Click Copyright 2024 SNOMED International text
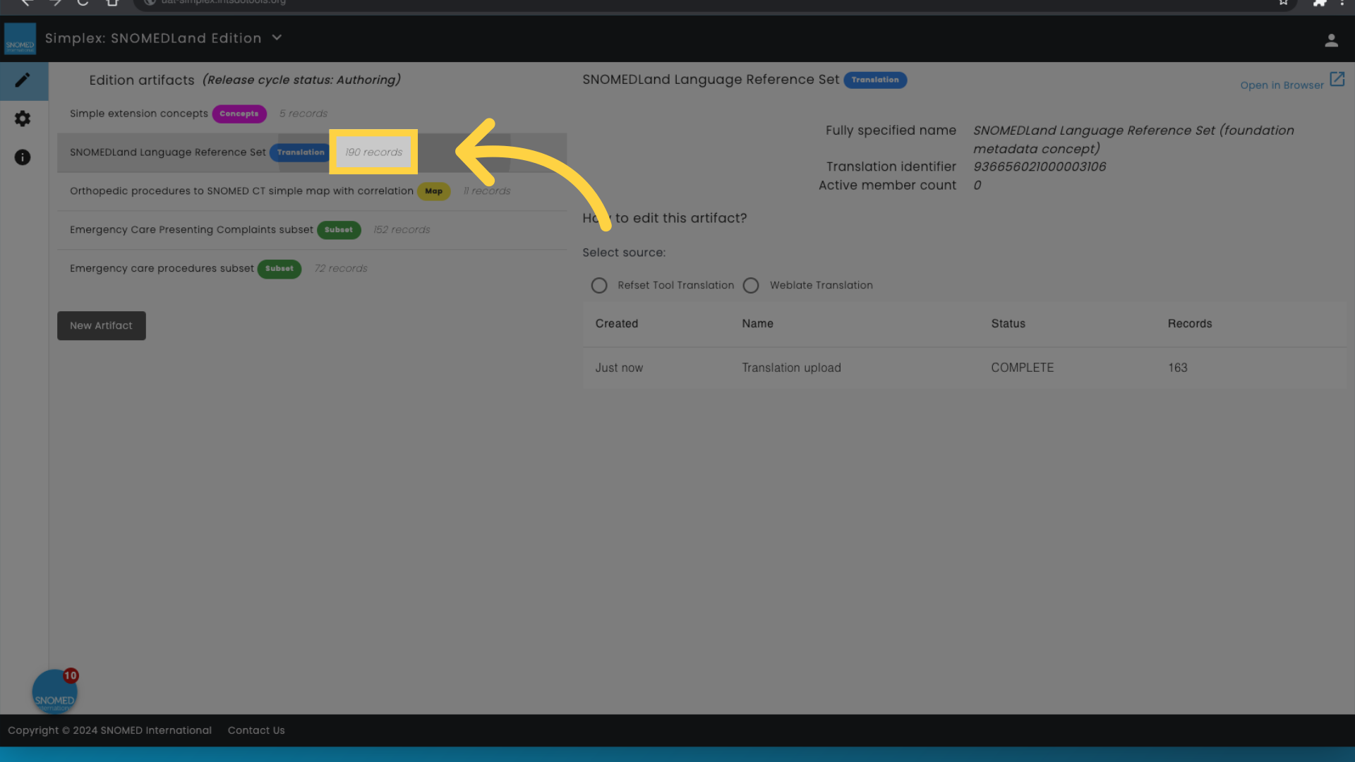 click(x=109, y=731)
